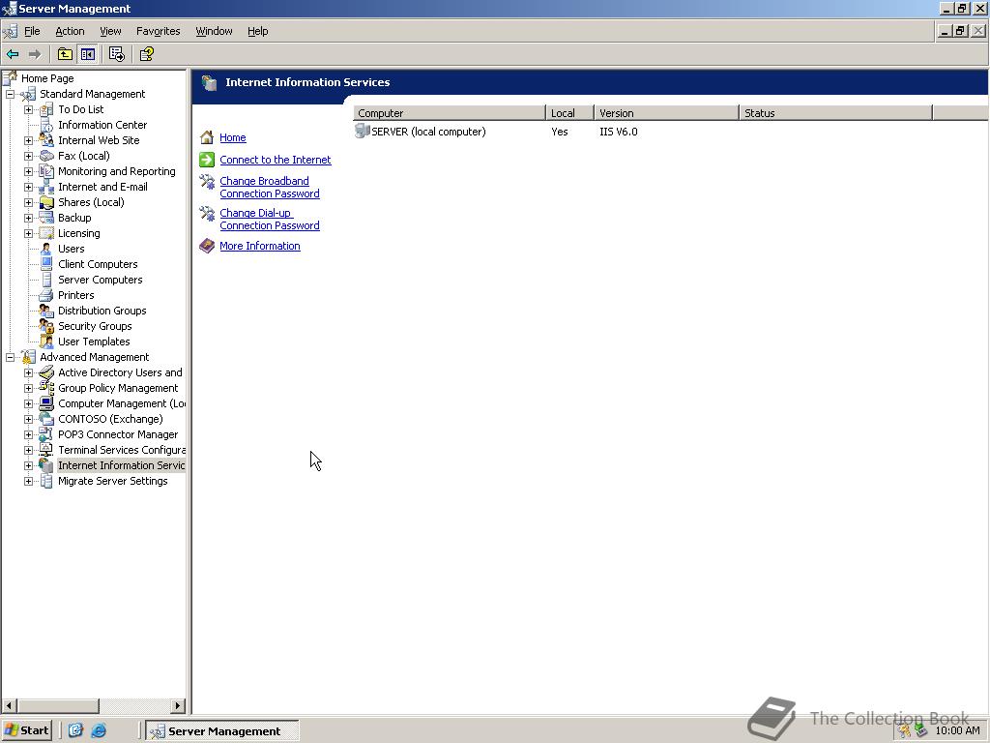
Task: Click the POP3 Connector Manager icon
Action: click(46, 434)
